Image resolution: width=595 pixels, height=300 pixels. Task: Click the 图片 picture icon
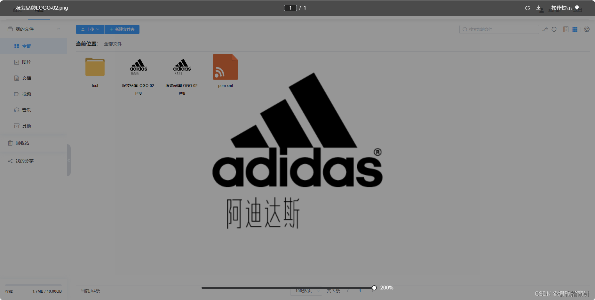[x=17, y=62]
